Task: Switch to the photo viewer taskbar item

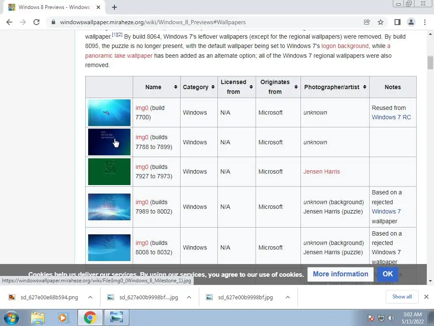Action: (116, 318)
